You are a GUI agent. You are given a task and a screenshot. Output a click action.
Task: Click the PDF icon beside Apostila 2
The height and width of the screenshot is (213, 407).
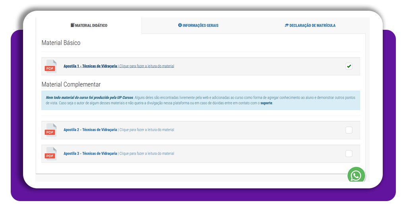(x=50, y=130)
